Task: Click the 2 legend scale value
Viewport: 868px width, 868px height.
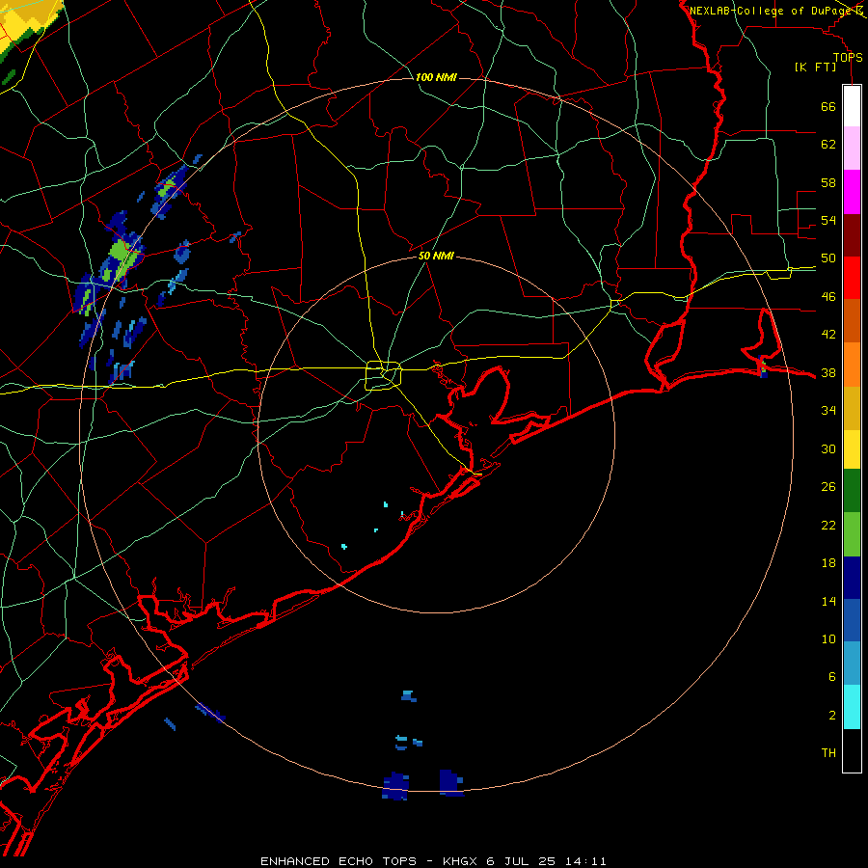Action: 832,716
